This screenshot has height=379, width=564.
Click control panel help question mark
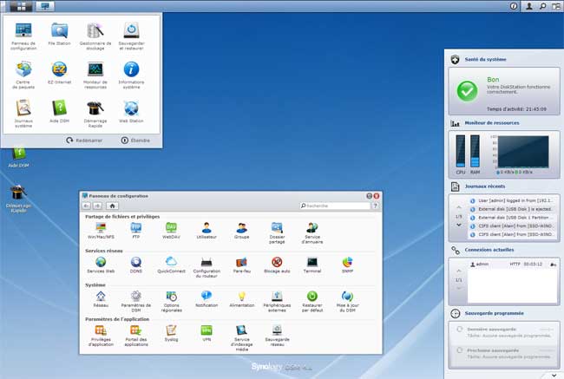375,206
